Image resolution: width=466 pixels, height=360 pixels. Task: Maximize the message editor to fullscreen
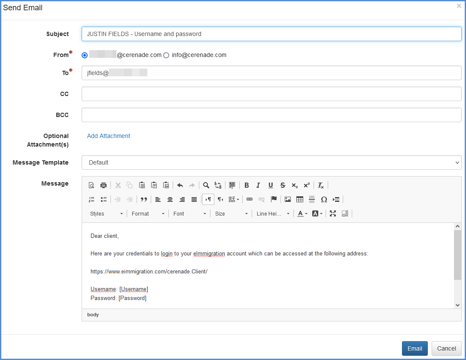tap(333, 213)
